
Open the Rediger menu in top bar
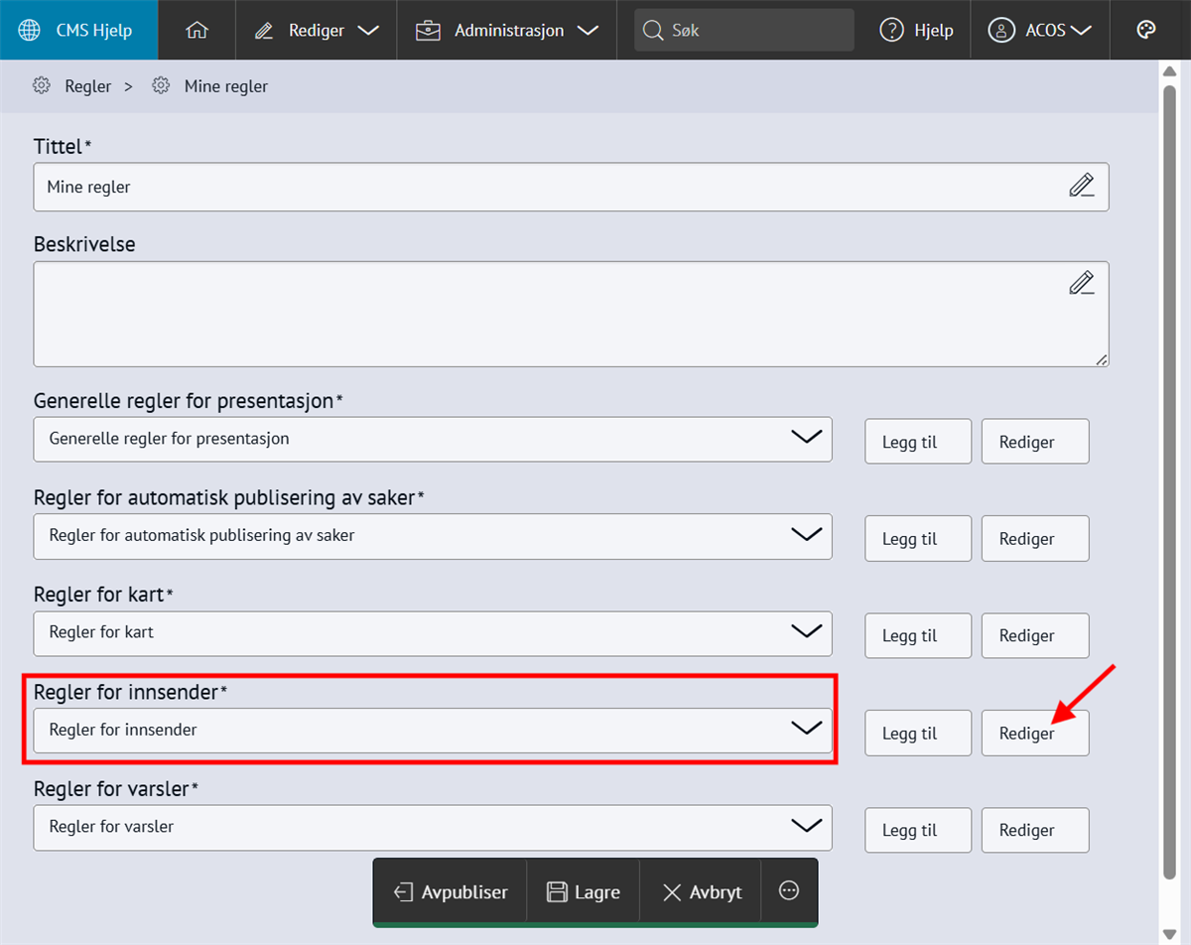pos(316,30)
